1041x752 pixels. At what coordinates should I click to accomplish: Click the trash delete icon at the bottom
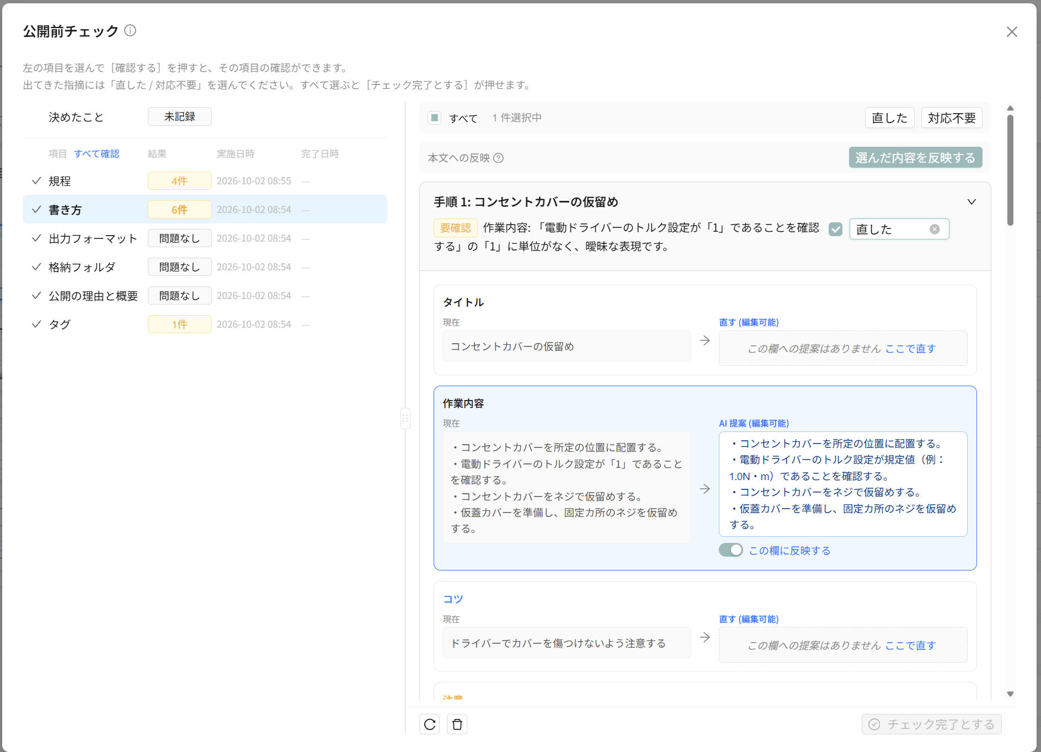coord(457,724)
